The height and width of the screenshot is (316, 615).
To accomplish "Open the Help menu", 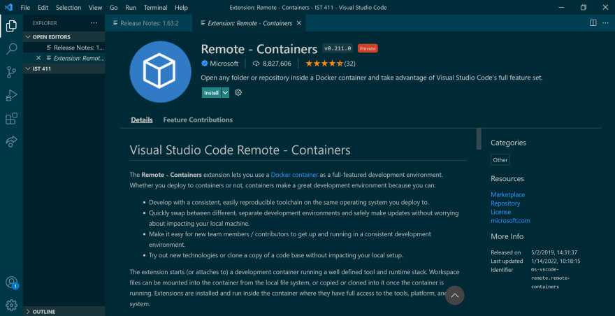I will [x=181, y=8].
